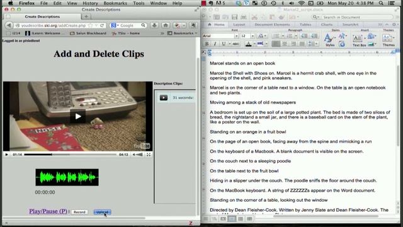
Task: Play the 31 seconds description clip
Action: coord(164,98)
